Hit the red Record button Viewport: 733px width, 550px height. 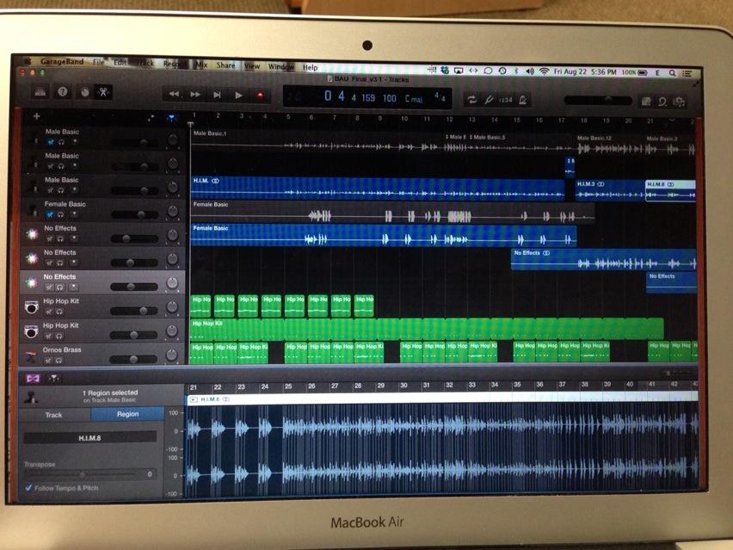pos(260,96)
